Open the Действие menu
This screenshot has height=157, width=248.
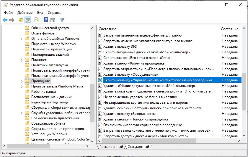pos(25,13)
